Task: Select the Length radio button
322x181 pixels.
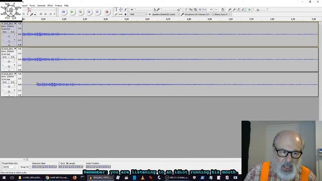Action: (67, 163)
